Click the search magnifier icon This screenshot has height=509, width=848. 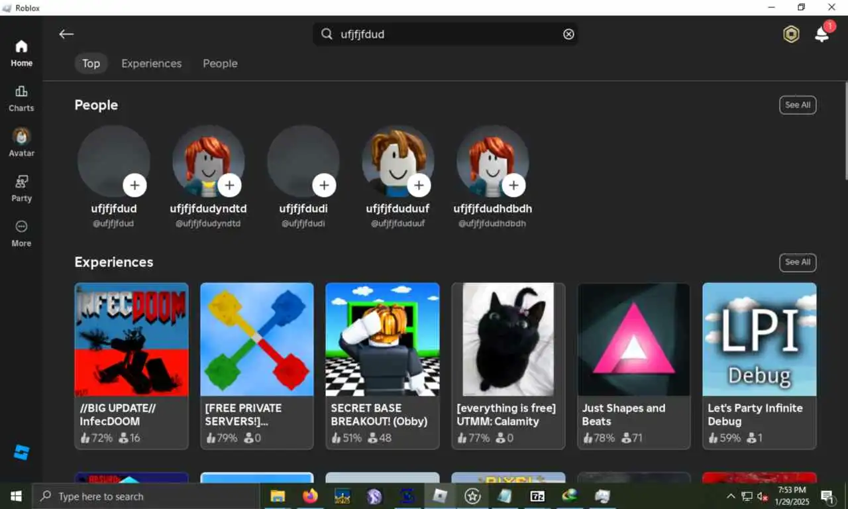[327, 34]
